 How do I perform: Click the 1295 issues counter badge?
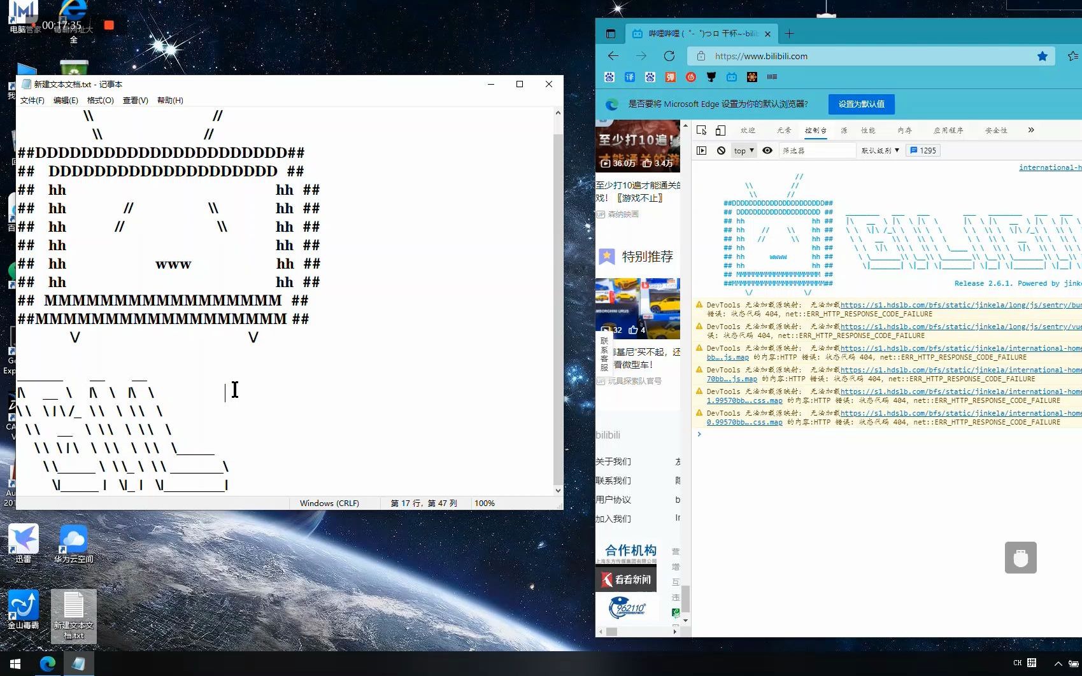point(923,151)
